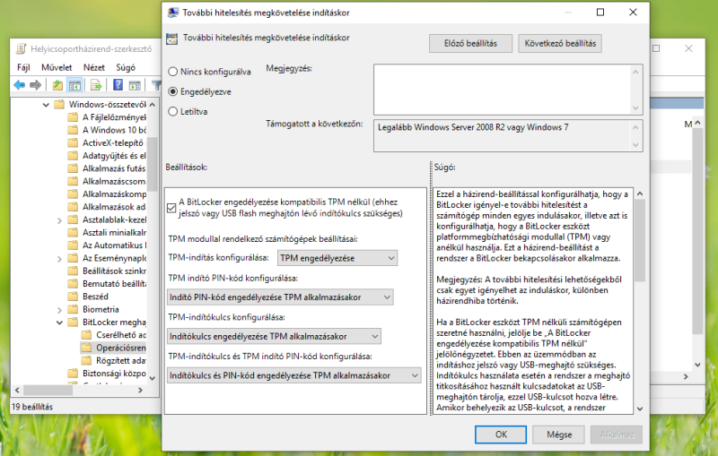
Task: Select the 'Beszéd' tree folder
Action: [88, 297]
